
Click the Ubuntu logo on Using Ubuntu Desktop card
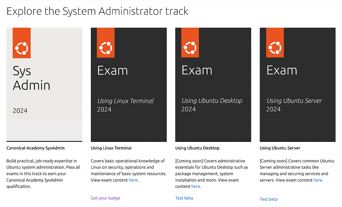click(x=190, y=48)
